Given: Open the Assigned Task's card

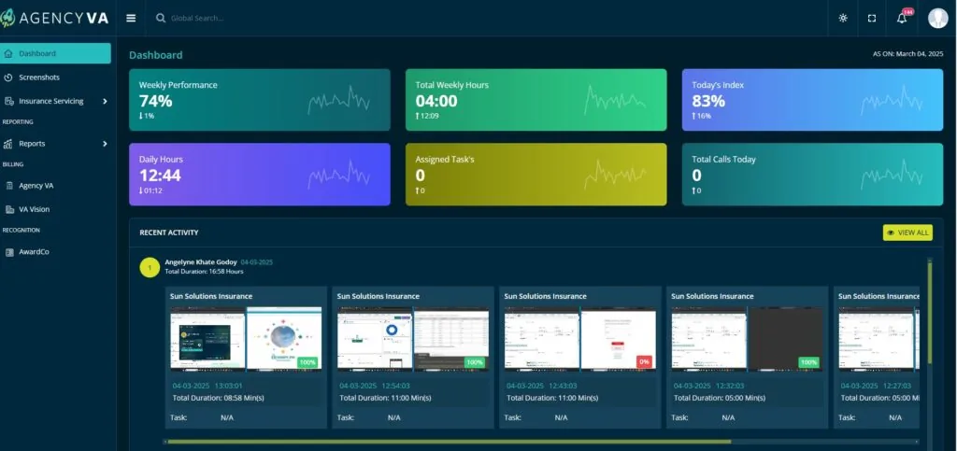Looking at the screenshot, I should pyautogui.click(x=536, y=175).
